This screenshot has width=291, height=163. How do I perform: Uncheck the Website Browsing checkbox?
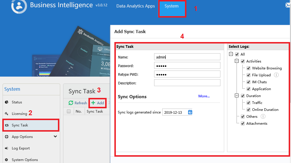point(248,68)
